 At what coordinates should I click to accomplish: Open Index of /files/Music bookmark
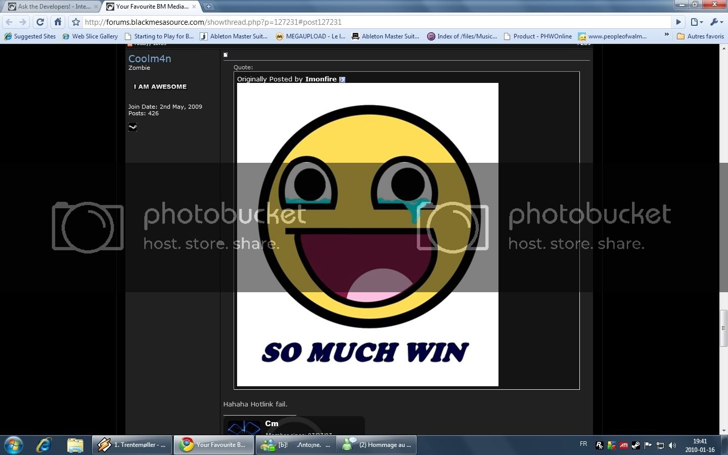point(463,36)
